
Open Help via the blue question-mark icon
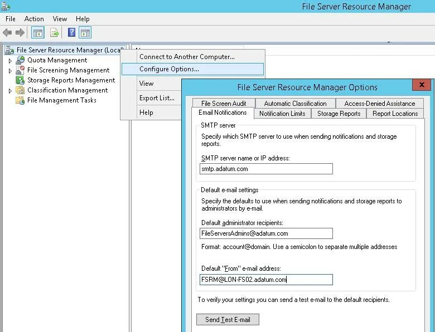point(71,33)
